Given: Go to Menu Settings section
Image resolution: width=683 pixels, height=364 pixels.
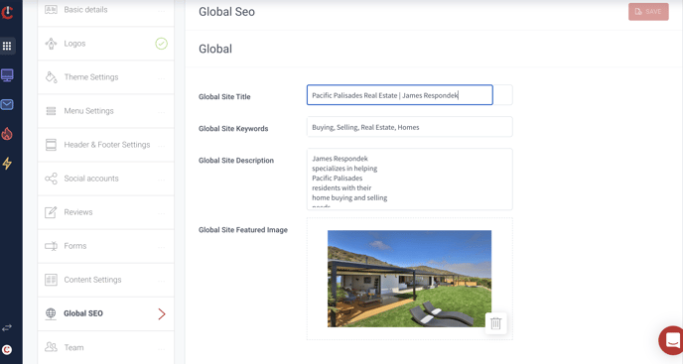Looking at the screenshot, I should click(x=106, y=111).
